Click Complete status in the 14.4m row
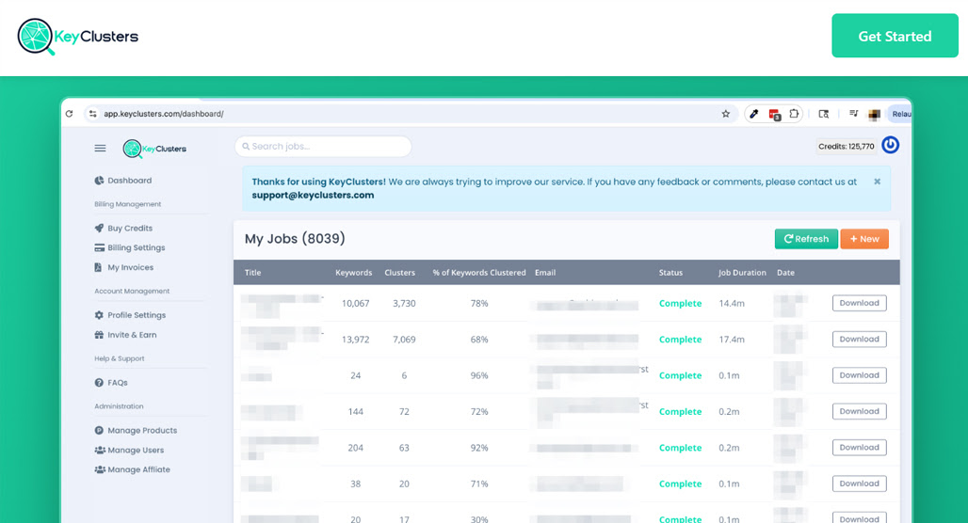Image resolution: width=968 pixels, height=523 pixels. [x=680, y=304]
